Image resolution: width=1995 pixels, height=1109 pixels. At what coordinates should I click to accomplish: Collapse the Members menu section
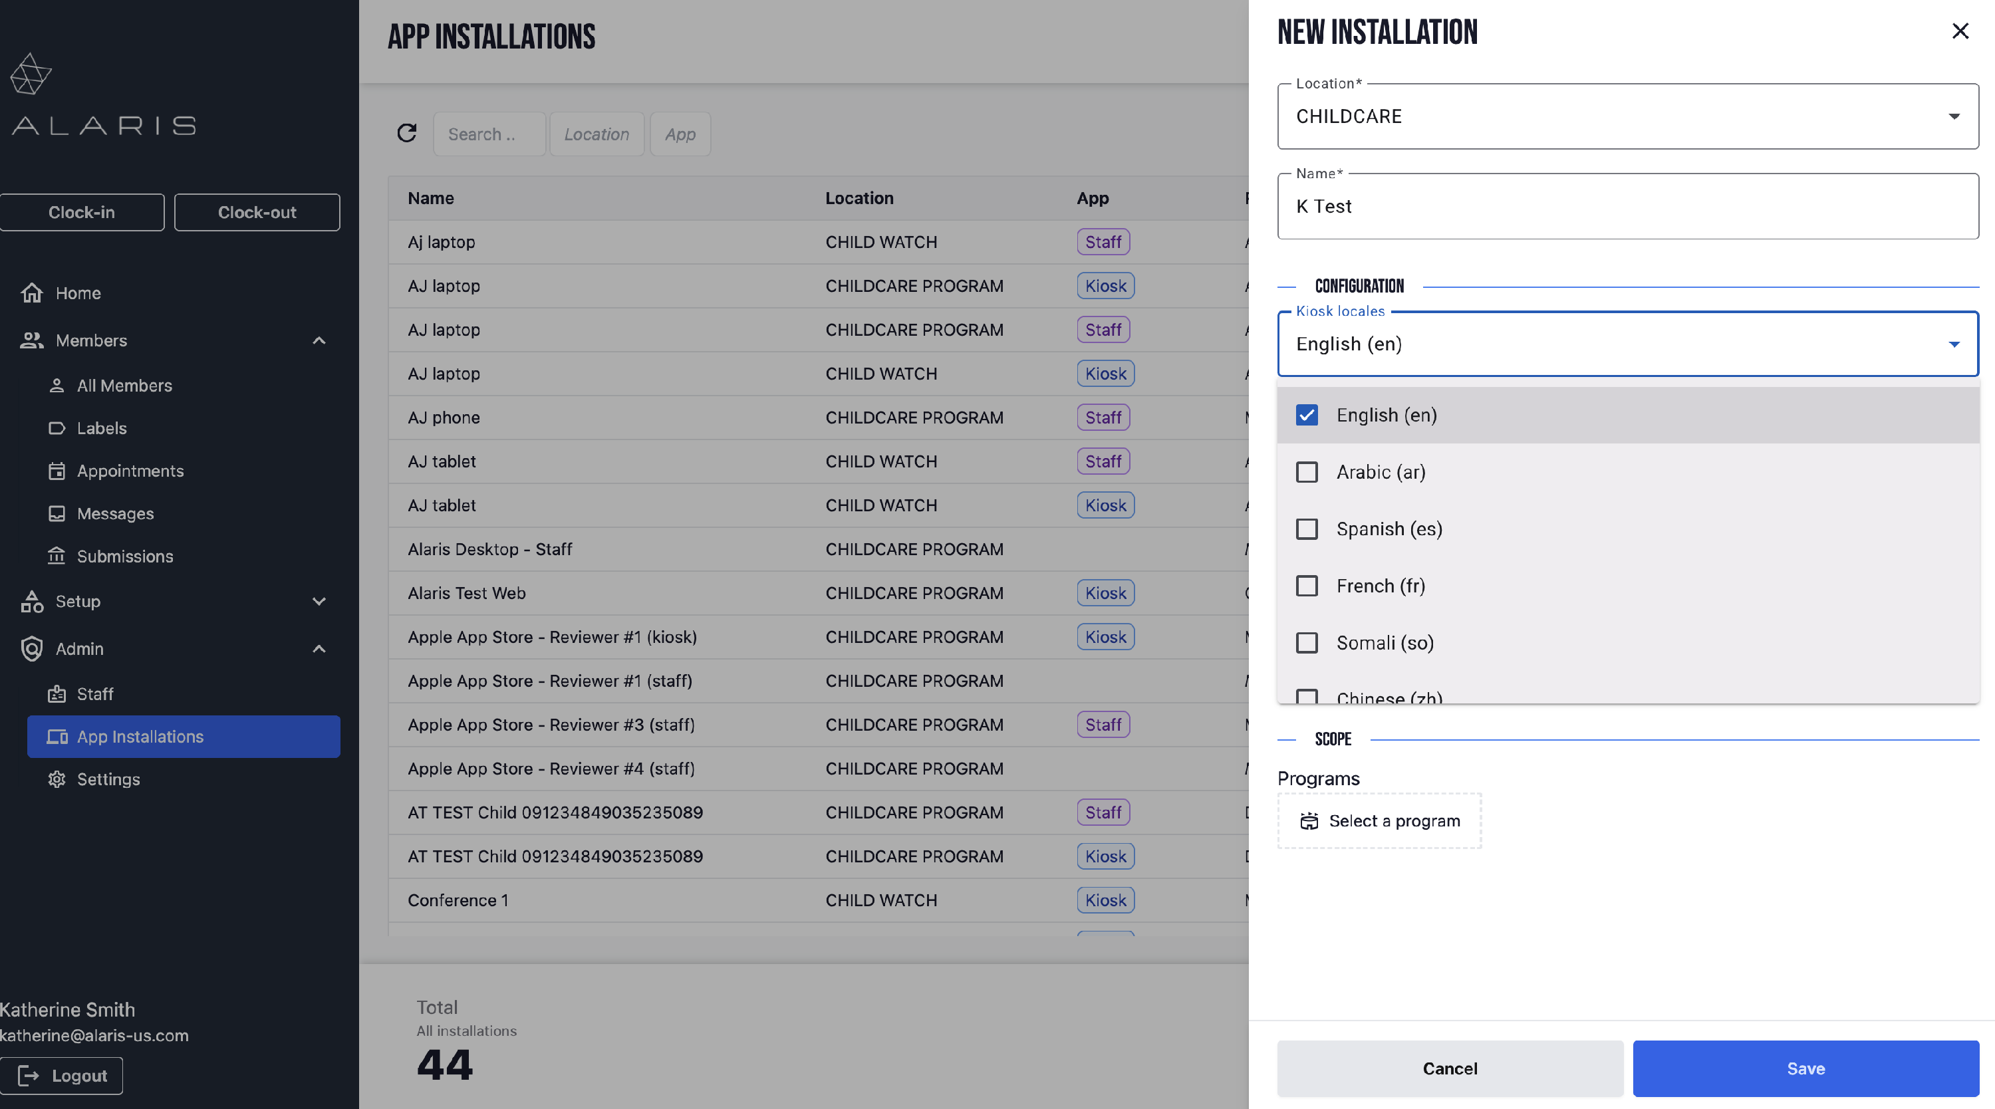(x=319, y=341)
